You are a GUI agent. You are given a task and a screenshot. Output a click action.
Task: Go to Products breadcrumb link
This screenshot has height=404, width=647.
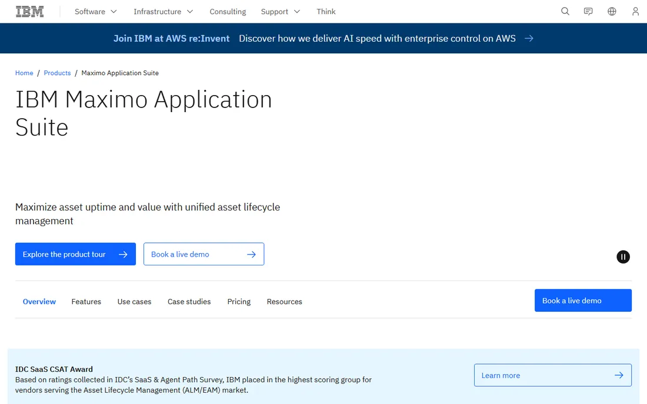pos(58,73)
